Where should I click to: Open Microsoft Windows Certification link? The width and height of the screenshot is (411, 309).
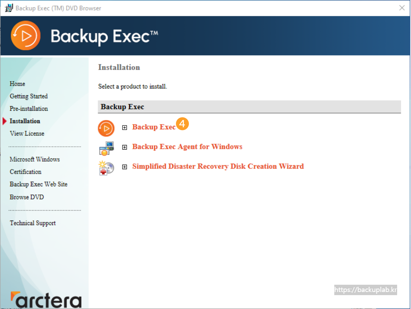click(x=35, y=165)
